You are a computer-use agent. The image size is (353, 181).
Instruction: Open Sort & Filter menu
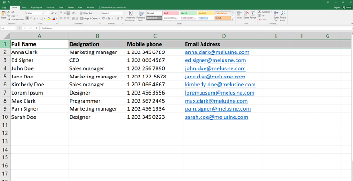276,16
